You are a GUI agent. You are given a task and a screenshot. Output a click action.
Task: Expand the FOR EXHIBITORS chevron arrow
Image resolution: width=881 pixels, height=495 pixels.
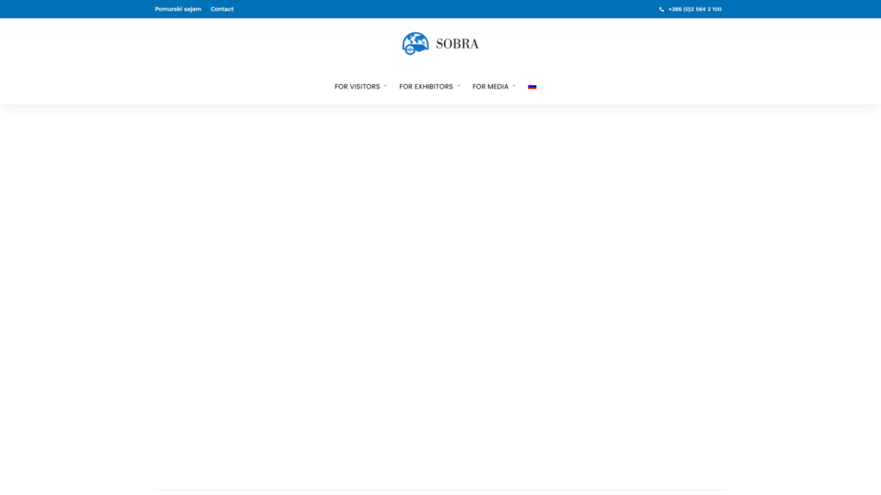[x=459, y=86]
